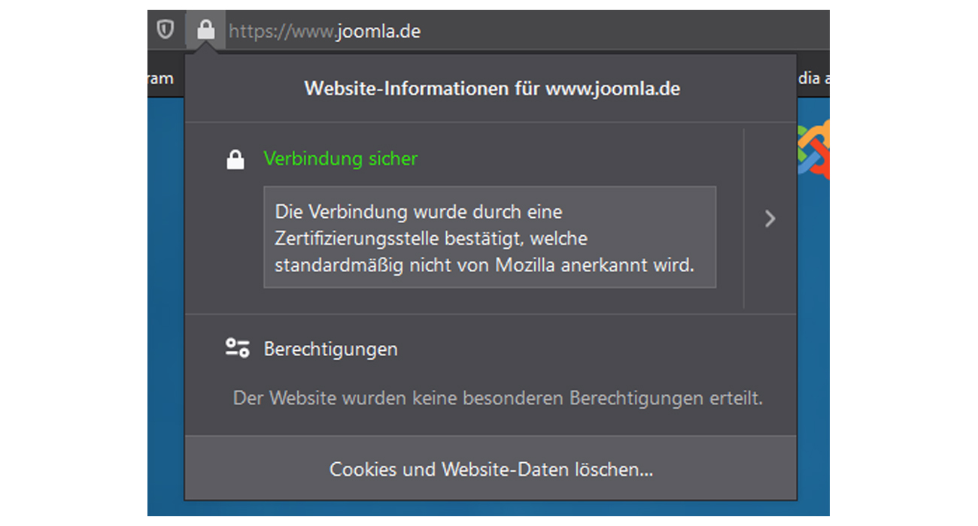The height and width of the screenshot is (526, 978).
Task: Click the toolbar area left of shield icon
Action: tap(151, 30)
